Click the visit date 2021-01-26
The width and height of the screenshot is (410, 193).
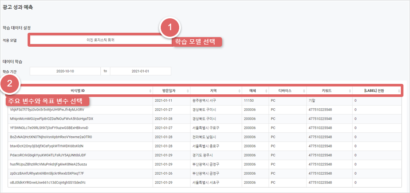point(163,173)
